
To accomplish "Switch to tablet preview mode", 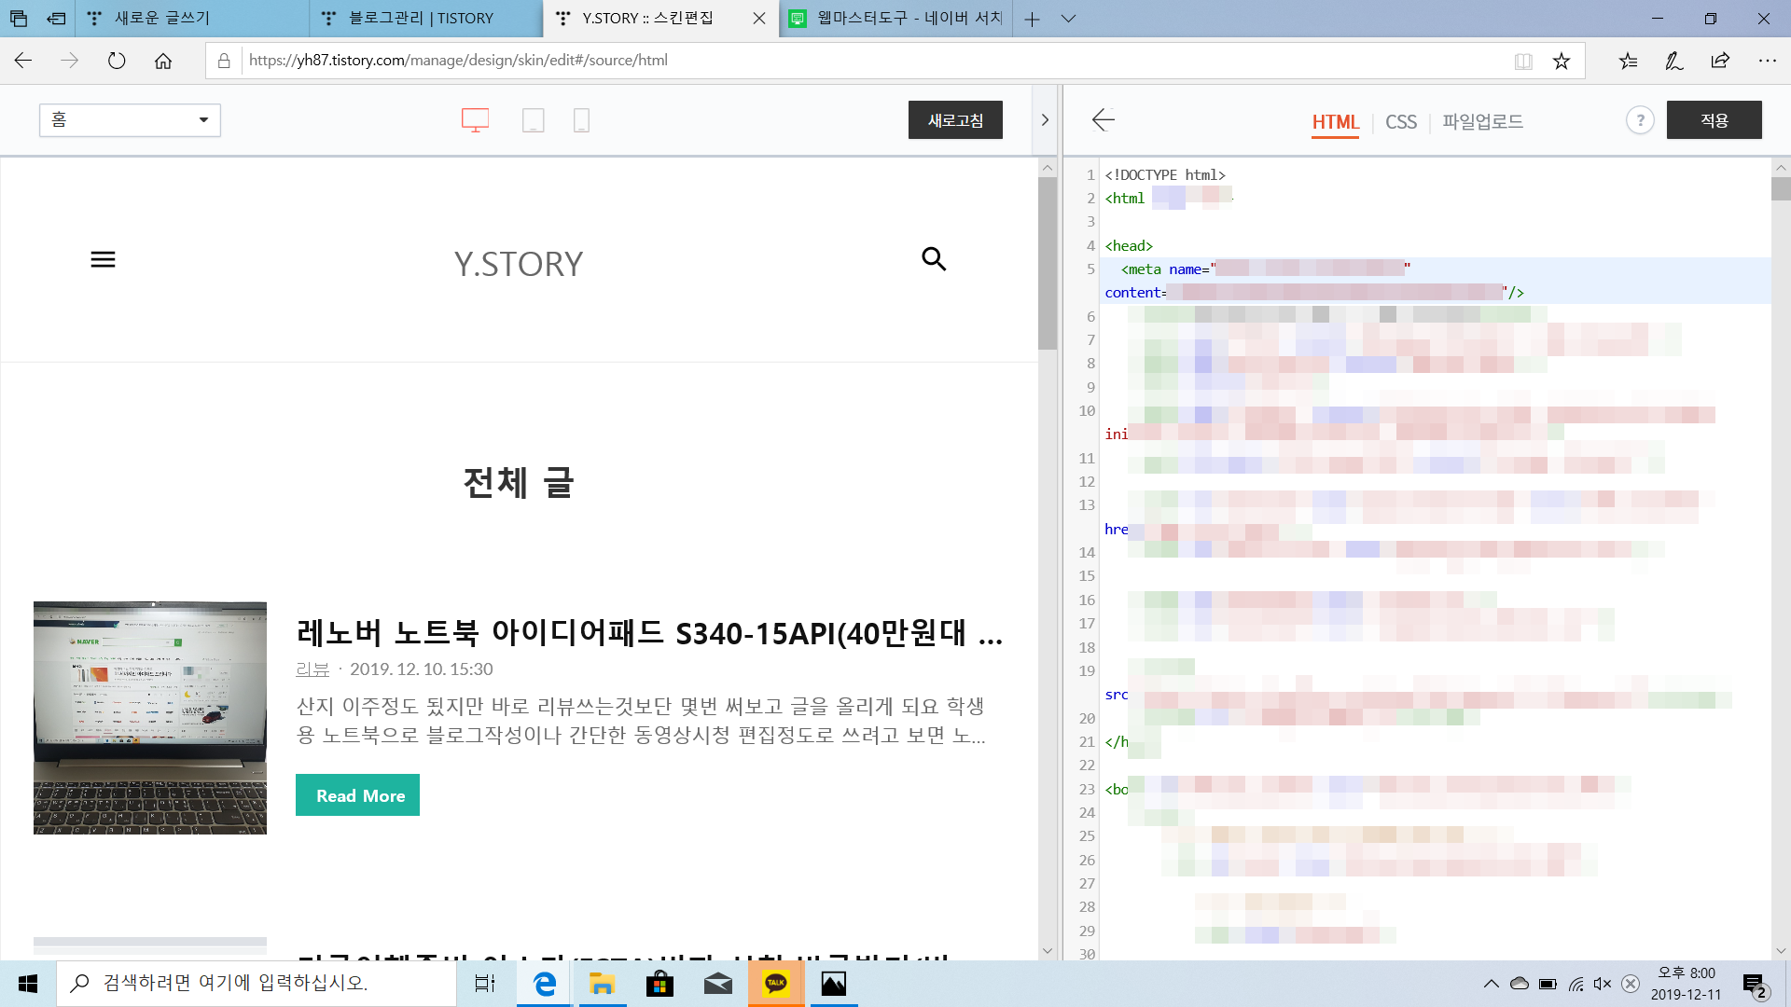I will 533,120.
